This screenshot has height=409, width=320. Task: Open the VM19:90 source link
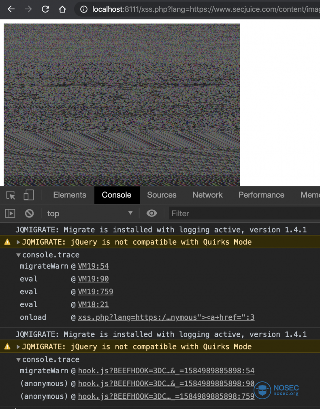pos(93,279)
